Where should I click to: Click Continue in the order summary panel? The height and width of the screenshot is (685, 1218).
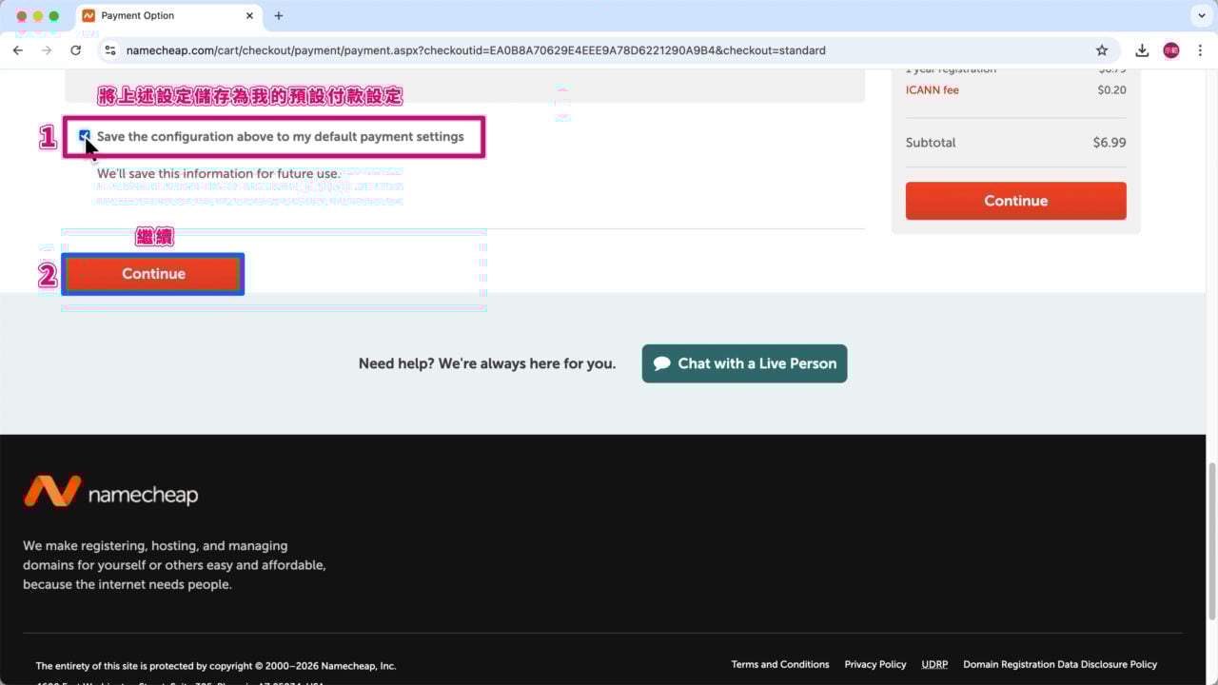tap(1015, 201)
